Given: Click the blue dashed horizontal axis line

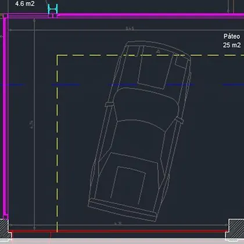Looking at the screenshot, I should pos(122,85).
